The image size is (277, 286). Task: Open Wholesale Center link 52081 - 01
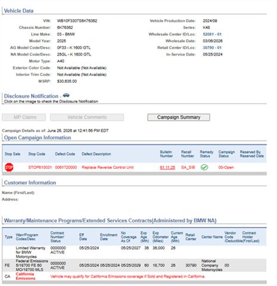[x=212, y=34]
